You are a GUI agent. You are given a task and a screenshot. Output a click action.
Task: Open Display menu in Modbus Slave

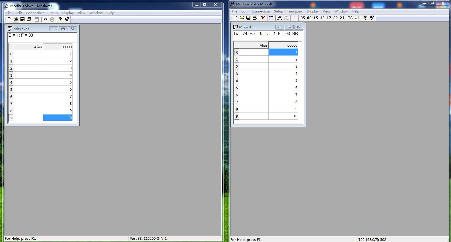(x=68, y=13)
